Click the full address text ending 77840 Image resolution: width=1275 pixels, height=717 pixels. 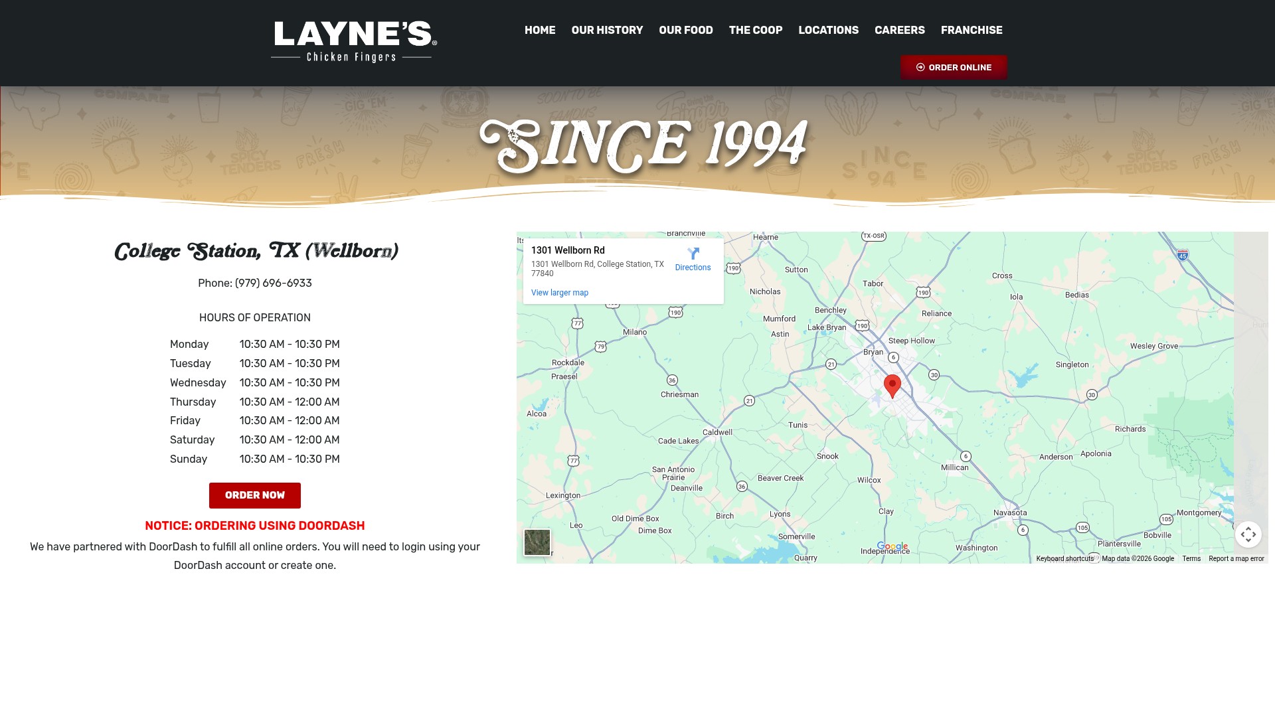[598, 269]
